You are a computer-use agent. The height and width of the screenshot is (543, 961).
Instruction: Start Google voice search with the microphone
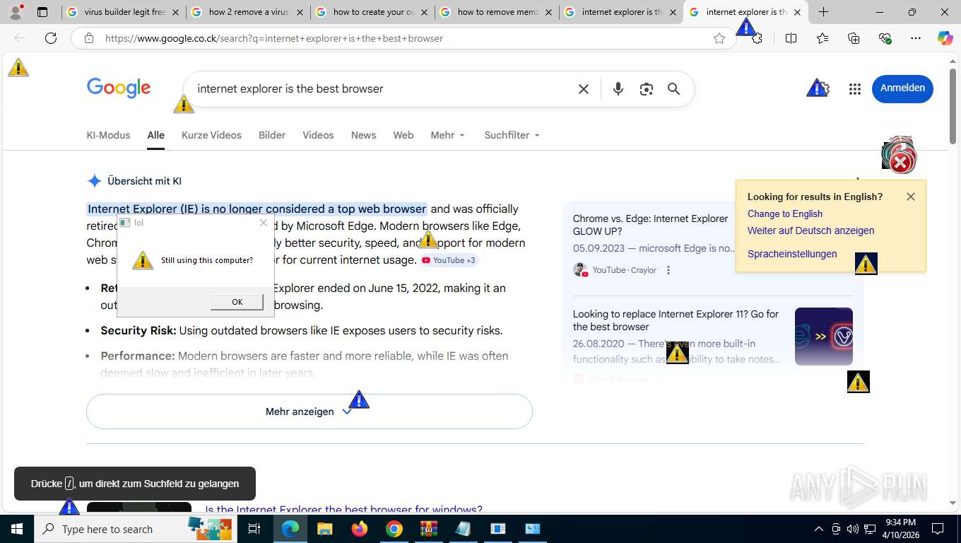(618, 89)
